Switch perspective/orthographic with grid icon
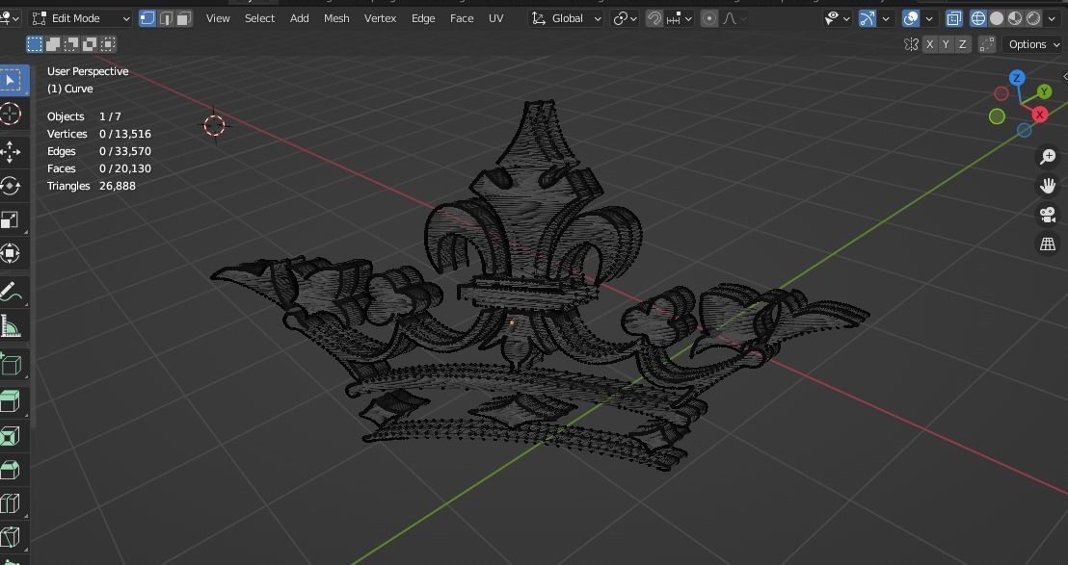1068x565 pixels. pos(1048,244)
